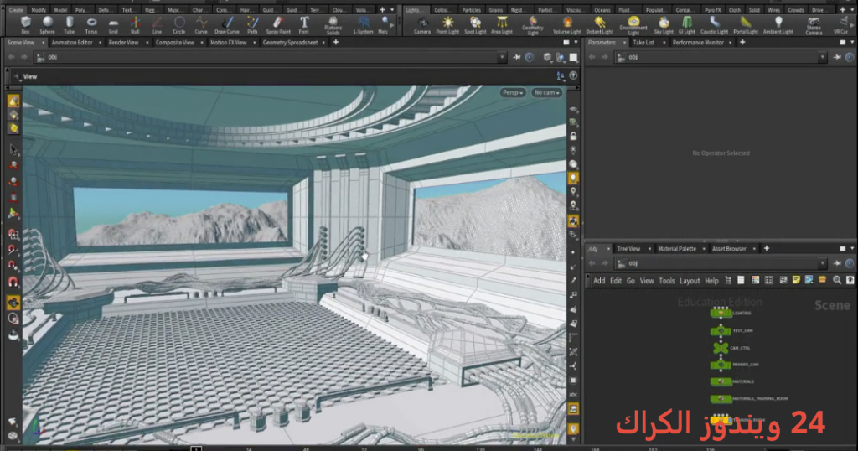
Task: Select the Spray Paint shelf tool
Action: (x=278, y=24)
